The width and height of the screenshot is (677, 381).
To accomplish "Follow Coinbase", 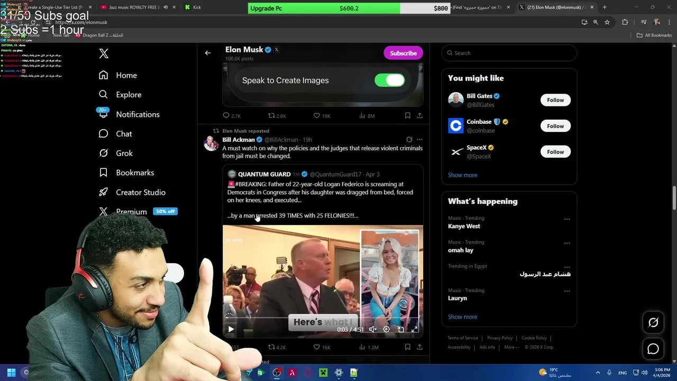I will click(555, 126).
